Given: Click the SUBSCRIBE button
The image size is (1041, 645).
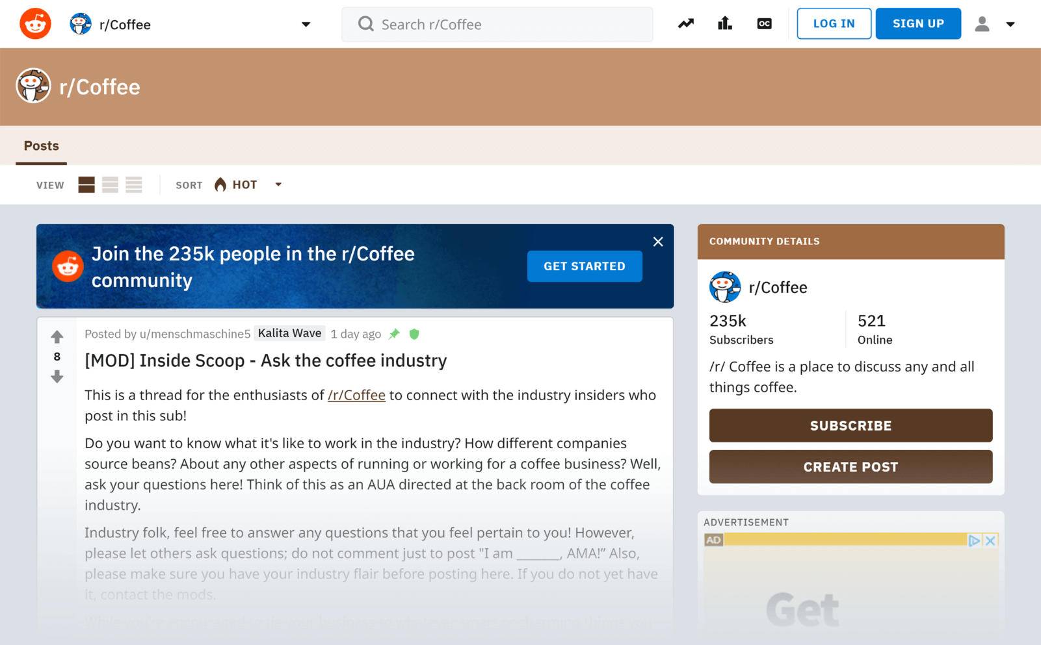Looking at the screenshot, I should (851, 425).
